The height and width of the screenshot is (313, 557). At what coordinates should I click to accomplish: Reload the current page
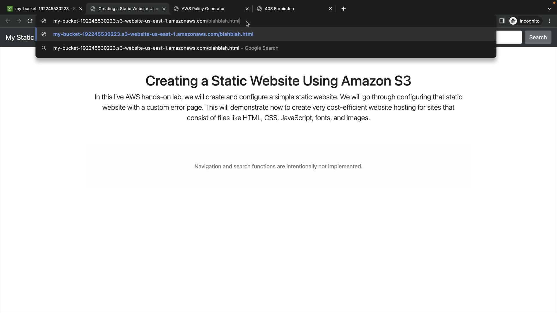[x=30, y=21]
